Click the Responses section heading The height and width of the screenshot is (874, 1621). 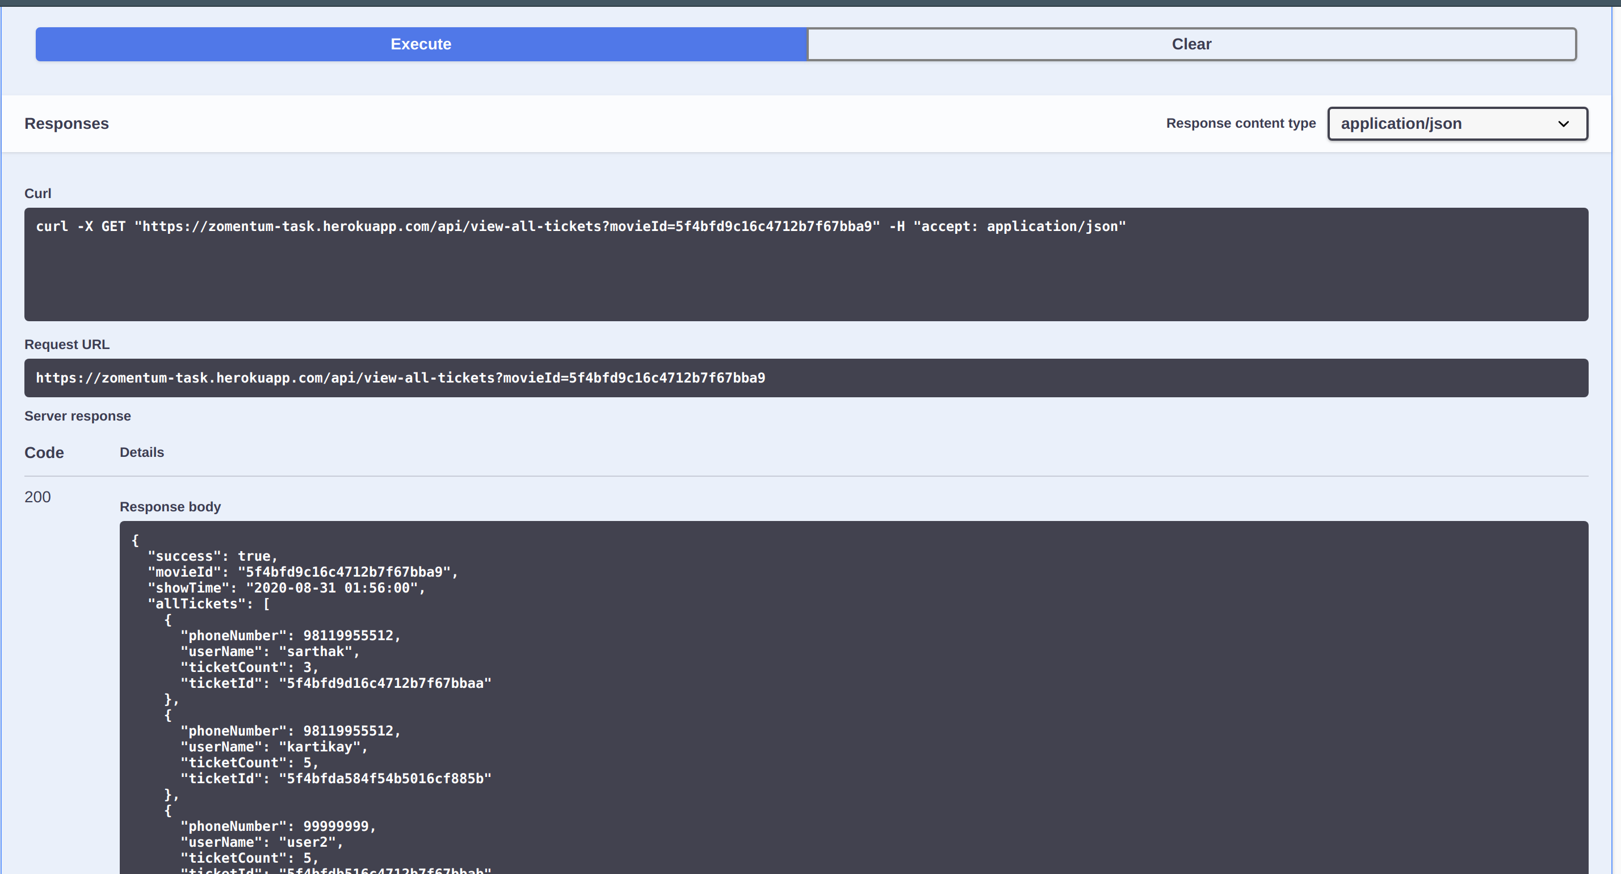(67, 123)
